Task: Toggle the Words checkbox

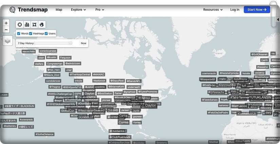Action: coord(19,33)
